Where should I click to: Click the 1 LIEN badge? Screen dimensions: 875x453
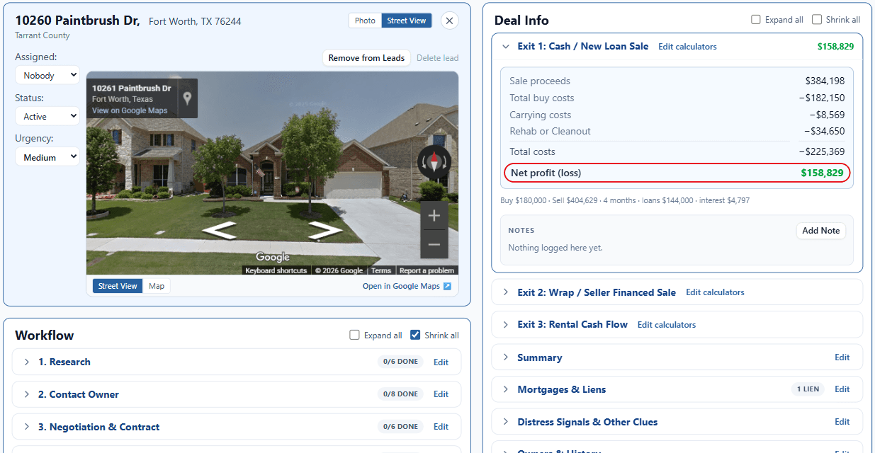coord(808,389)
